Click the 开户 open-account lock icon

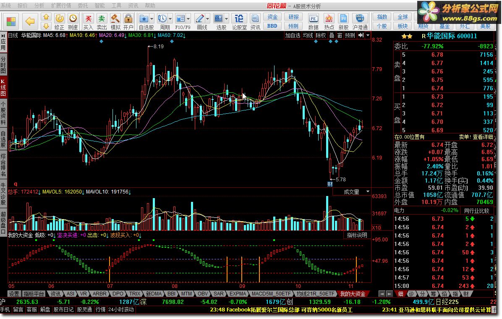128,21
